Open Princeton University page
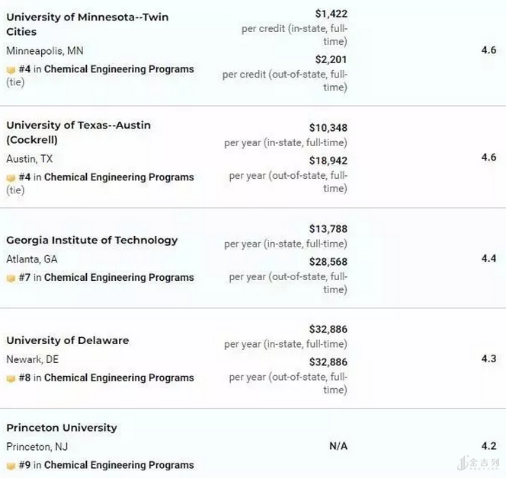Image resolution: width=506 pixels, height=478 pixels. (62, 428)
